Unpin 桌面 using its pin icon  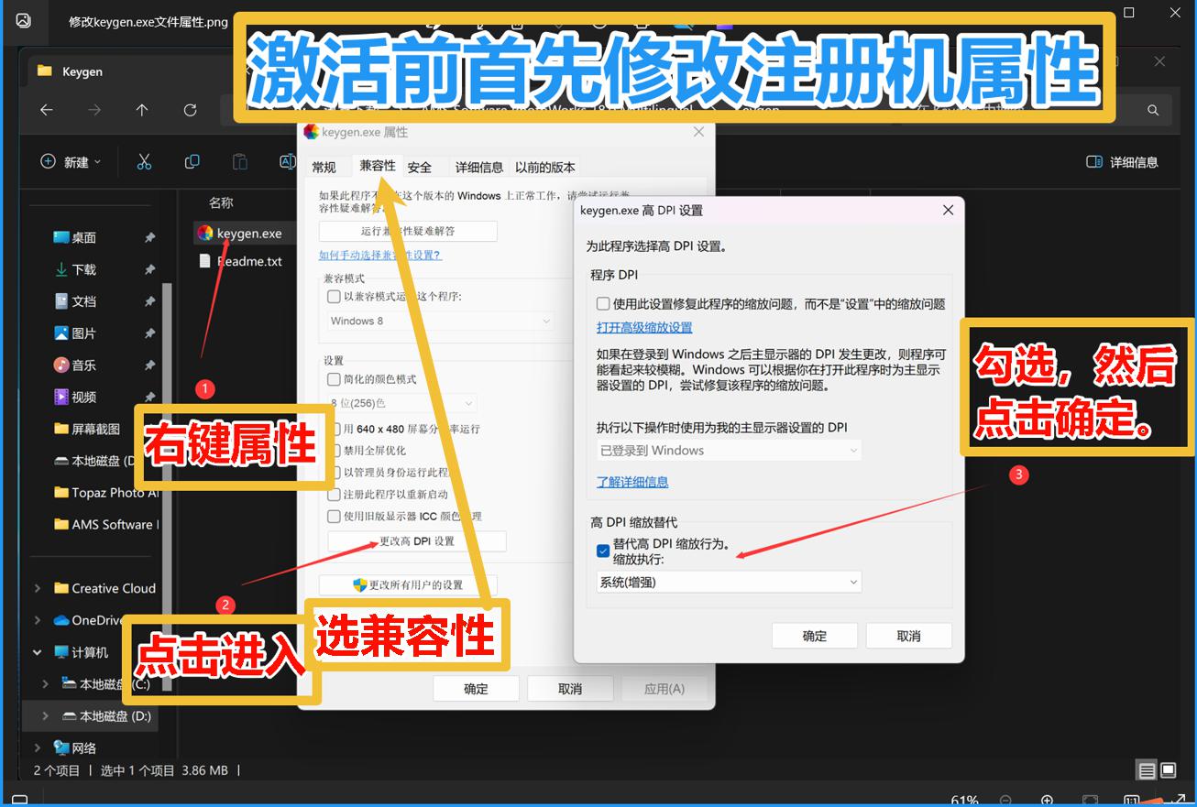[x=149, y=237]
